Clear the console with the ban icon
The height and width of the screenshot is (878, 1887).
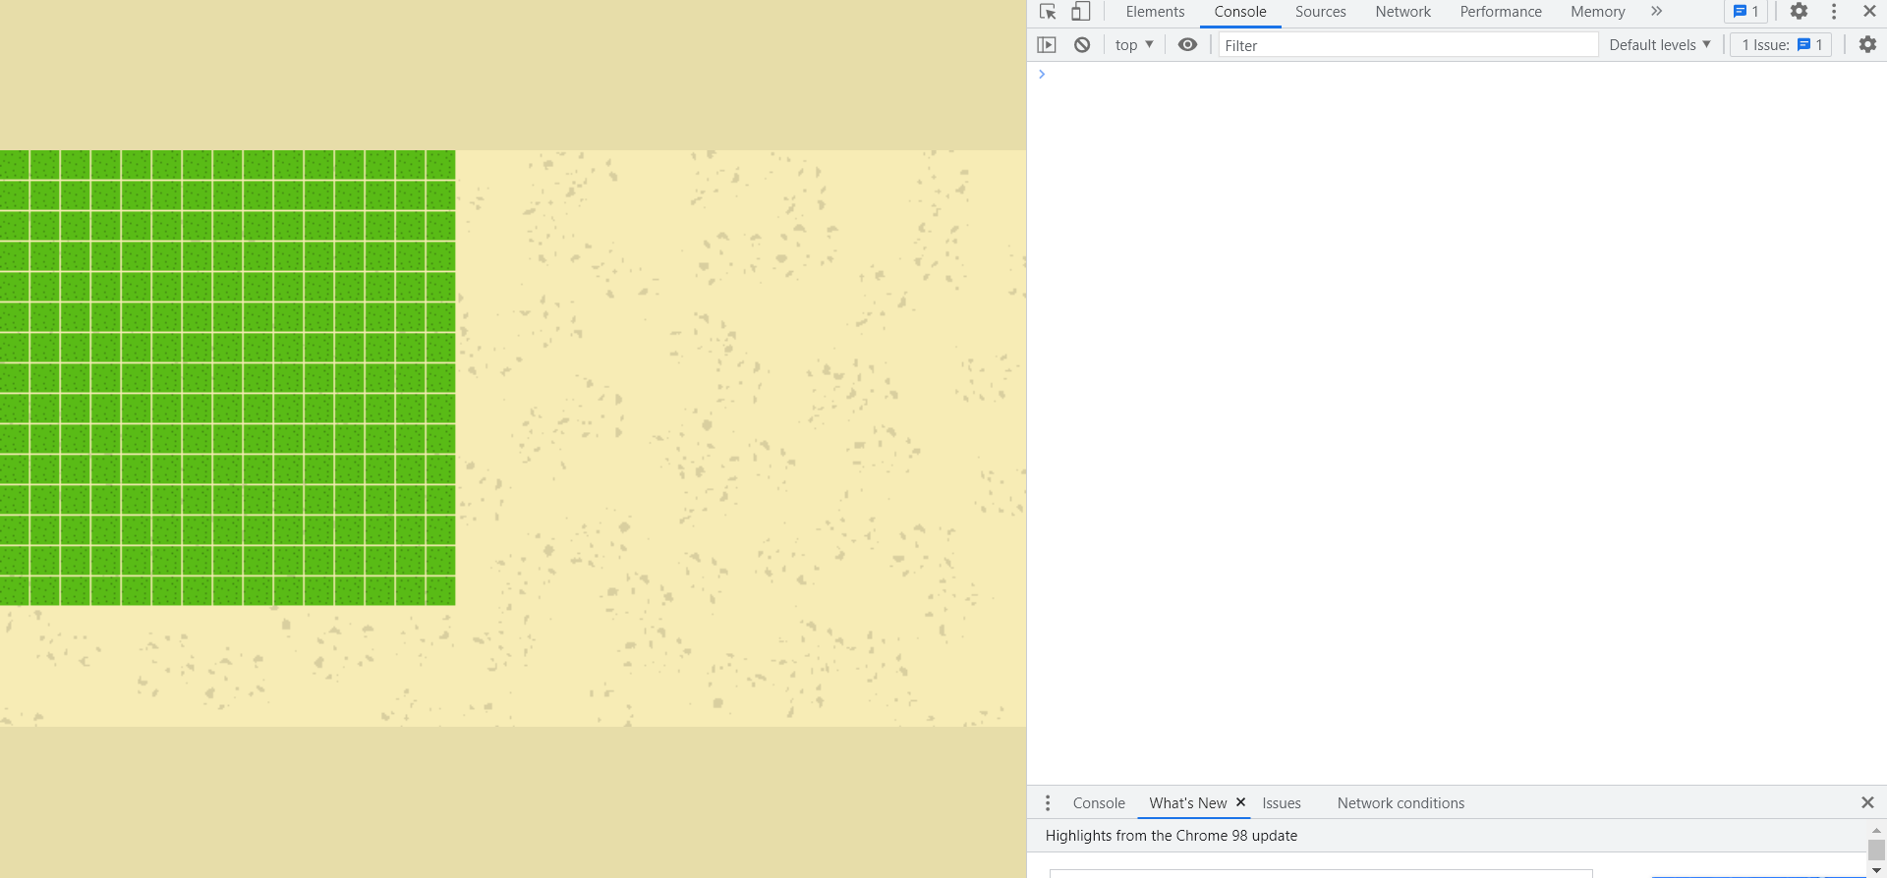[x=1082, y=45]
